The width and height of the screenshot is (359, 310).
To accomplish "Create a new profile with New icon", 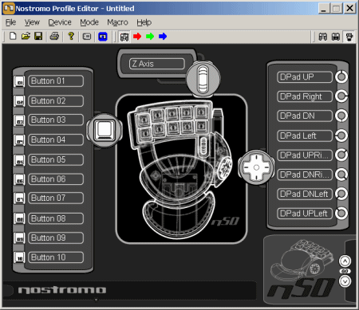I will pos(13,36).
